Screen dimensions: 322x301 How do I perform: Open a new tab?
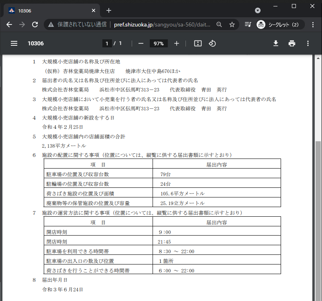pyautogui.click(x=109, y=10)
